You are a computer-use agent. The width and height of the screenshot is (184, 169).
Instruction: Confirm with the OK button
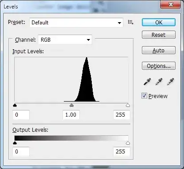[159, 22]
